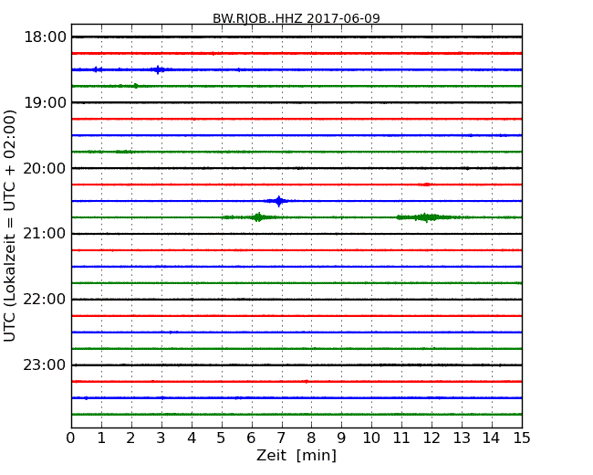593x475 pixels.
Task: Select the 21:00 y-axis time label
Action: 45,234
